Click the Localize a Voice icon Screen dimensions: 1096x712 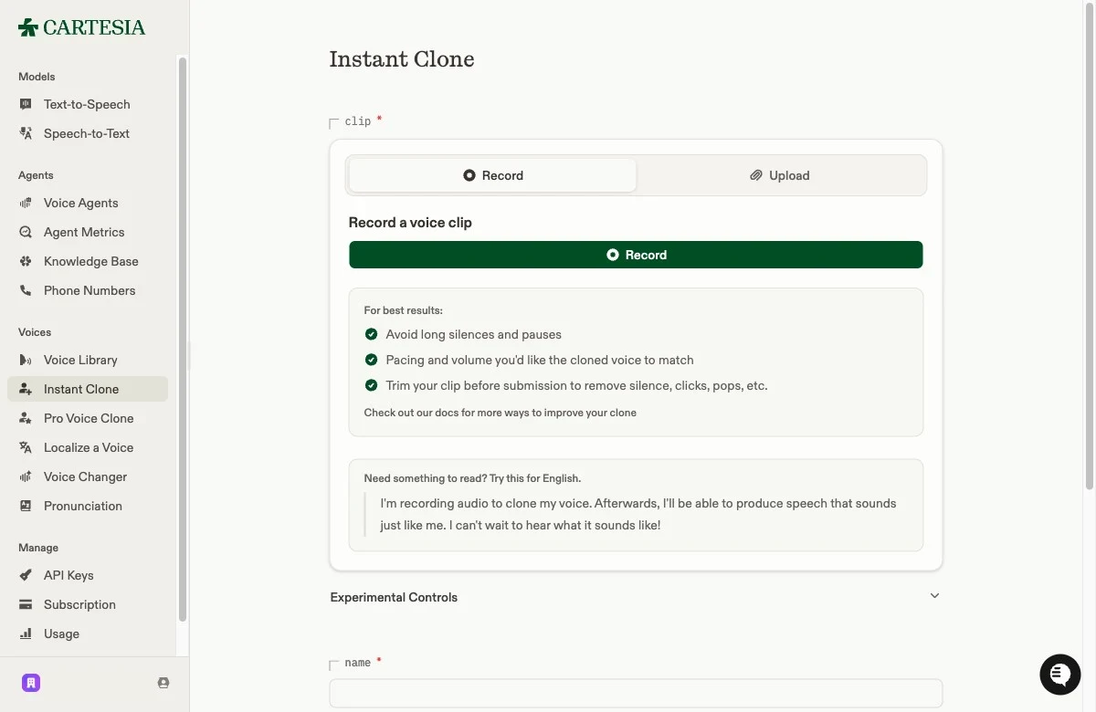(26, 447)
